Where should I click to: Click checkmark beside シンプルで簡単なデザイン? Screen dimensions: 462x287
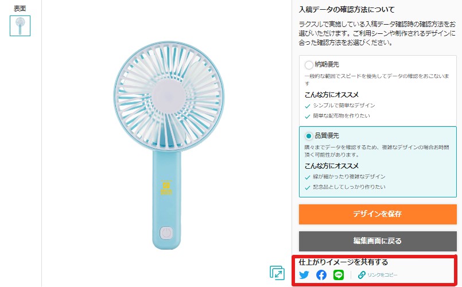click(x=308, y=106)
